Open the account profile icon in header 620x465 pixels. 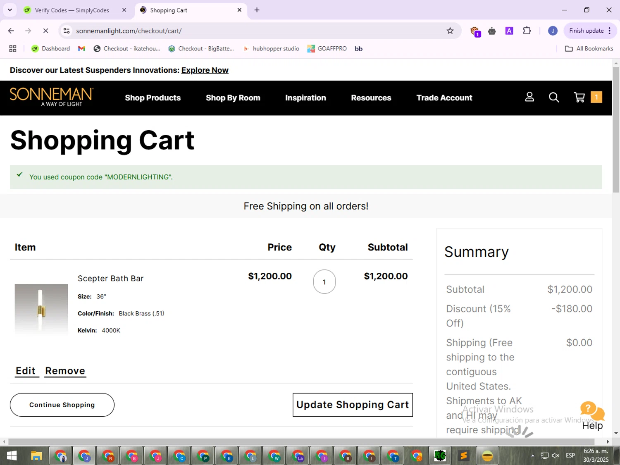529,97
